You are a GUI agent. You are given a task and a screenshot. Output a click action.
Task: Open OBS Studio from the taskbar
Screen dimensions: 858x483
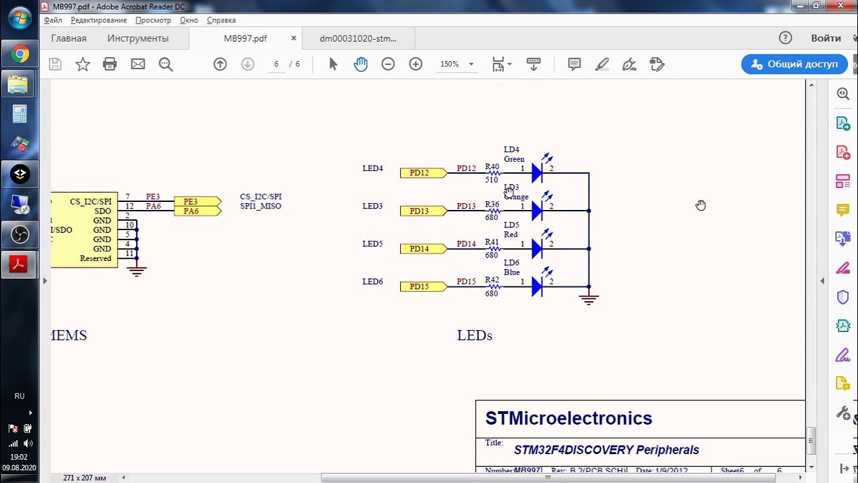pyautogui.click(x=19, y=235)
